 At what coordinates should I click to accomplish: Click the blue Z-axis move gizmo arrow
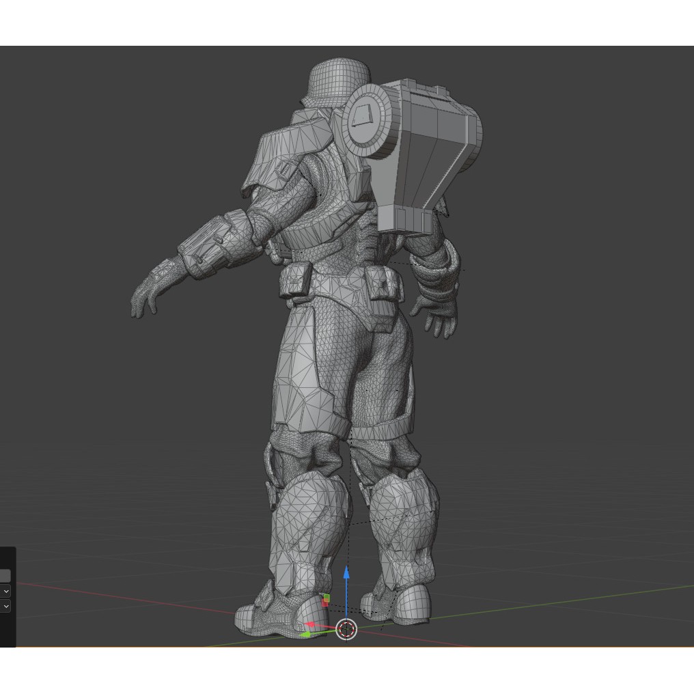[x=346, y=573]
